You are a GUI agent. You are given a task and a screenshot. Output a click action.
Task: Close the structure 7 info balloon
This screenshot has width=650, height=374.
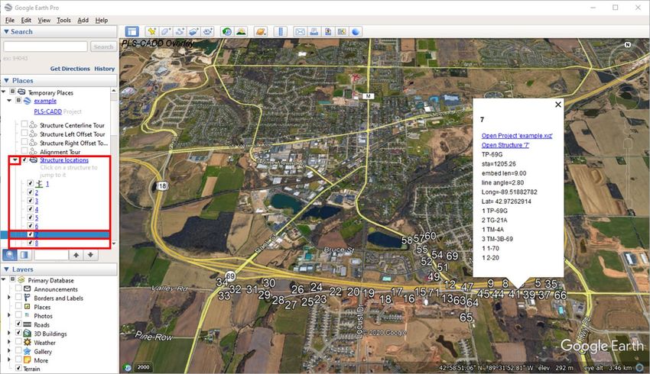[558, 105]
